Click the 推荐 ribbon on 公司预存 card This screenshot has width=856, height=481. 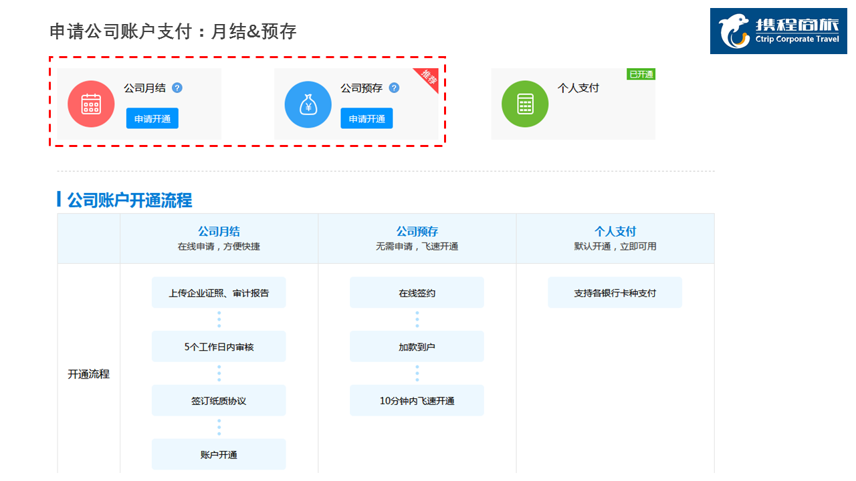pos(429,77)
